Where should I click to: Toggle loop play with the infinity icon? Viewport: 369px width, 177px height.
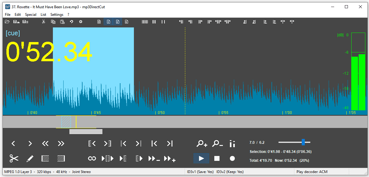[x=92, y=158]
